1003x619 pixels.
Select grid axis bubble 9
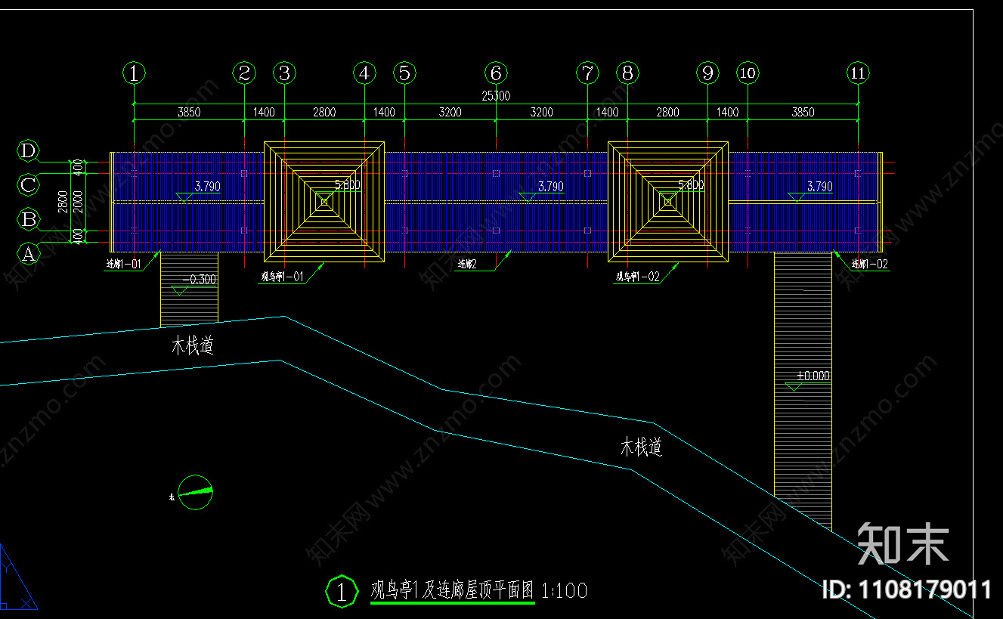click(x=707, y=73)
